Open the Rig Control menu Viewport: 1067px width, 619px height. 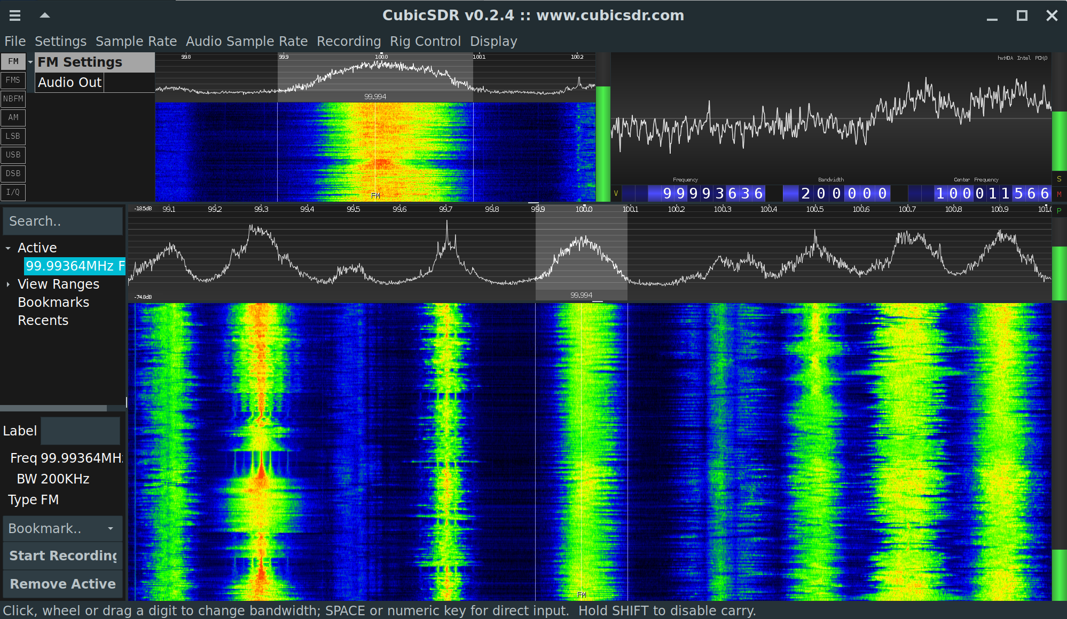pyautogui.click(x=425, y=41)
